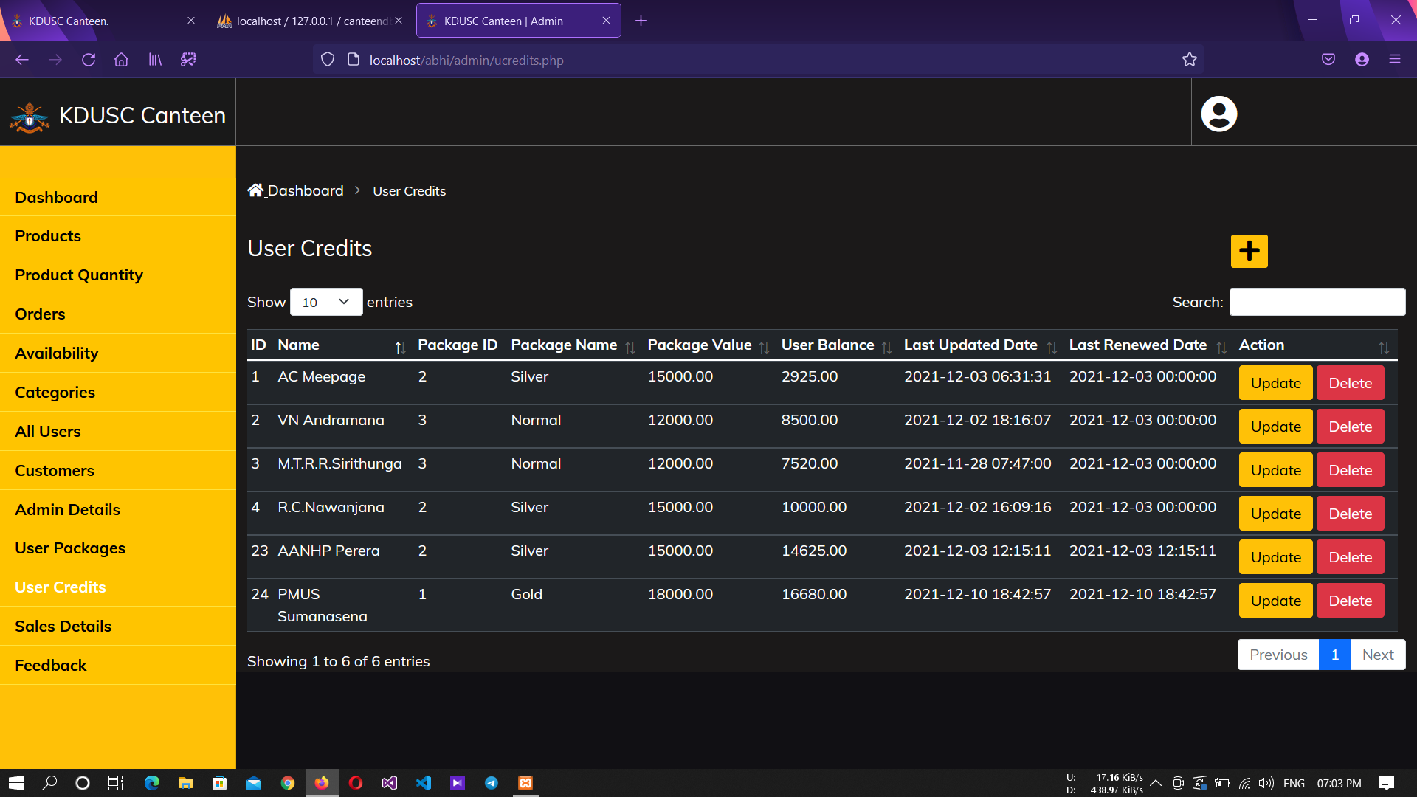Click into the Search input field
The height and width of the screenshot is (797, 1417).
(x=1317, y=302)
